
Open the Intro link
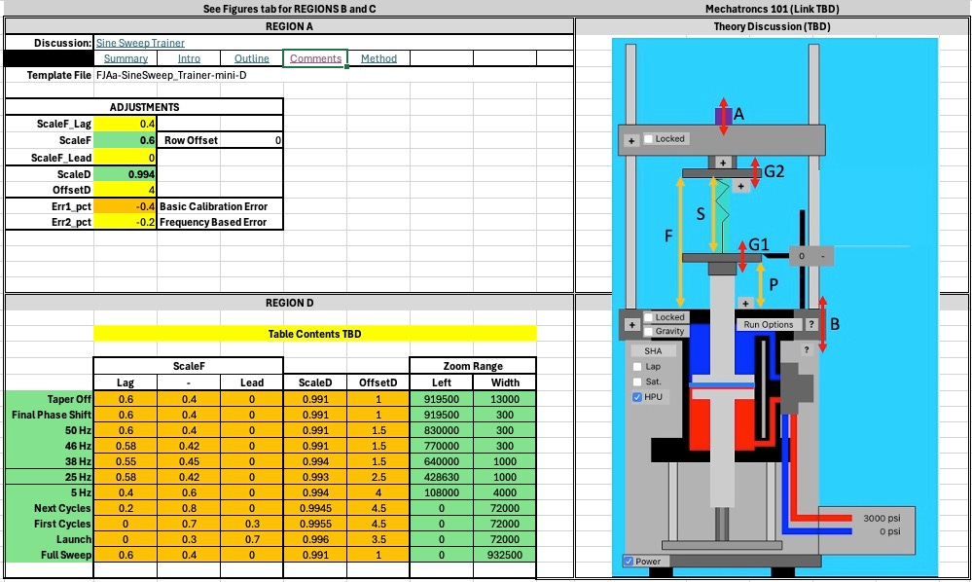pos(189,58)
